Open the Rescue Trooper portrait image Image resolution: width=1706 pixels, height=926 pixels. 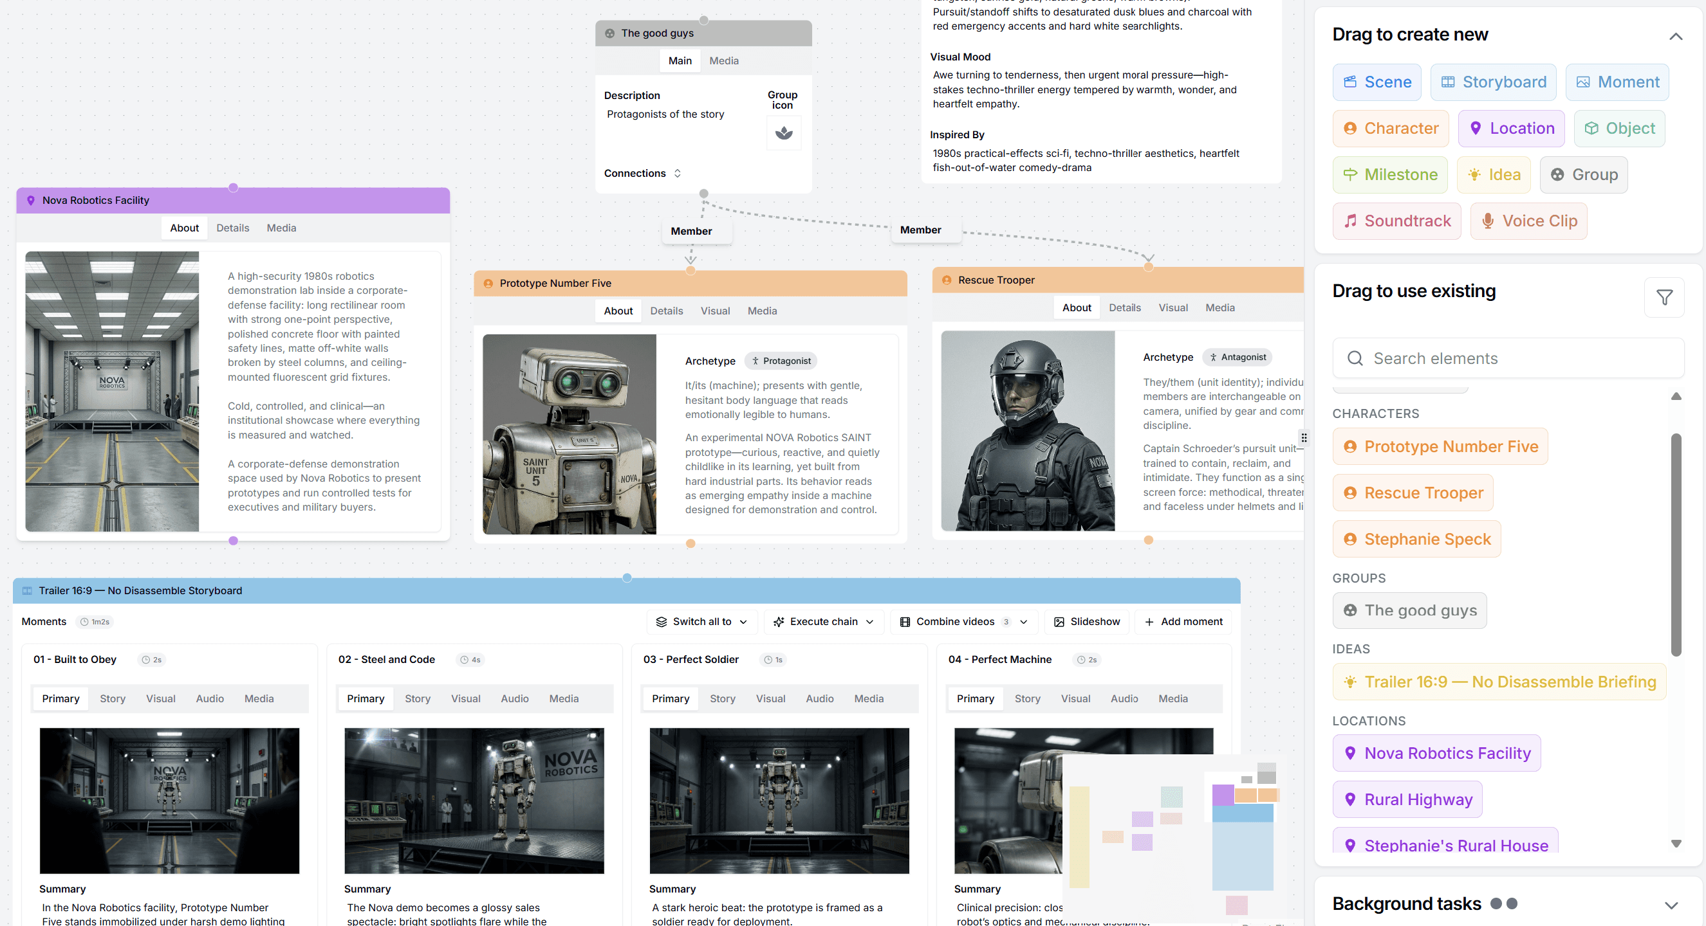pyautogui.click(x=1028, y=431)
